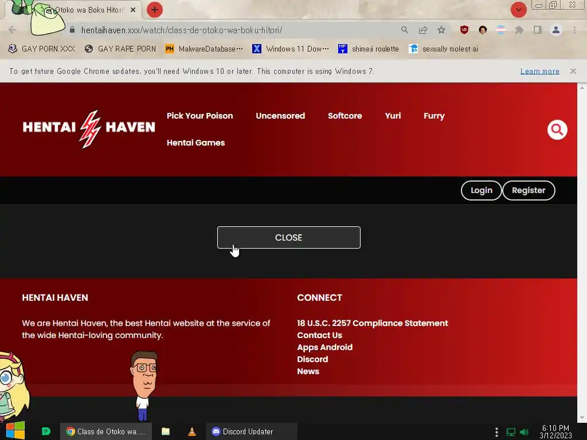Click the Register button

(528, 190)
